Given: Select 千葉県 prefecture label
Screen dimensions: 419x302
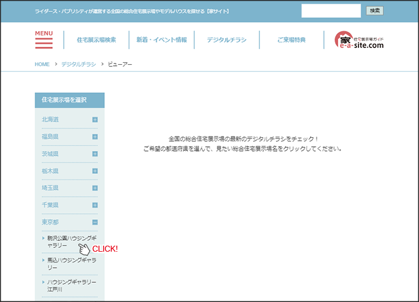Looking at the screenshot, I should click(50, 205).
